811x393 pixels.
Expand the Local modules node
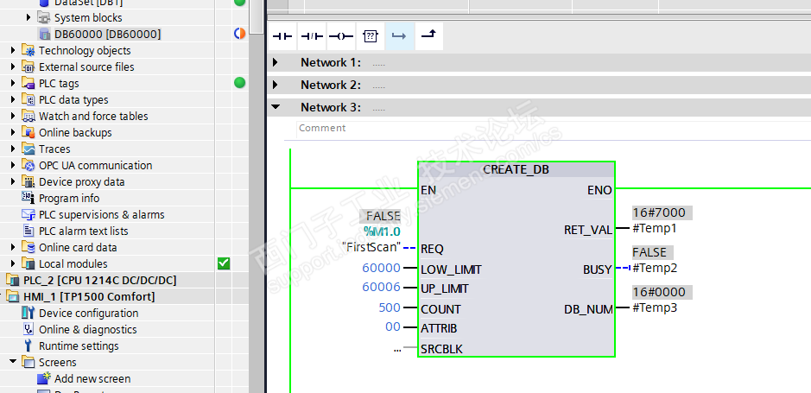click(x=13, y=263)
